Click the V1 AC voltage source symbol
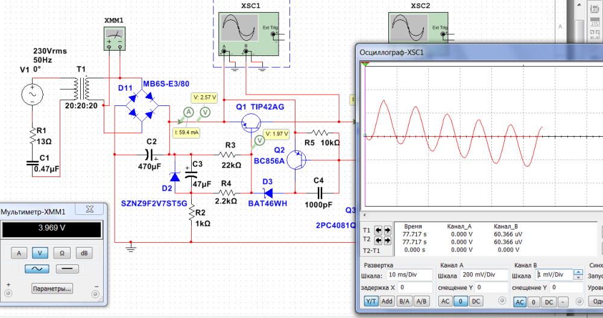 pos(30,94)
